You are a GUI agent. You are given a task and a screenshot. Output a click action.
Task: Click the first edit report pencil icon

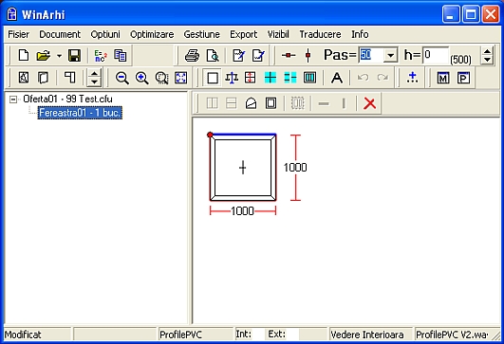coord(238,56)
